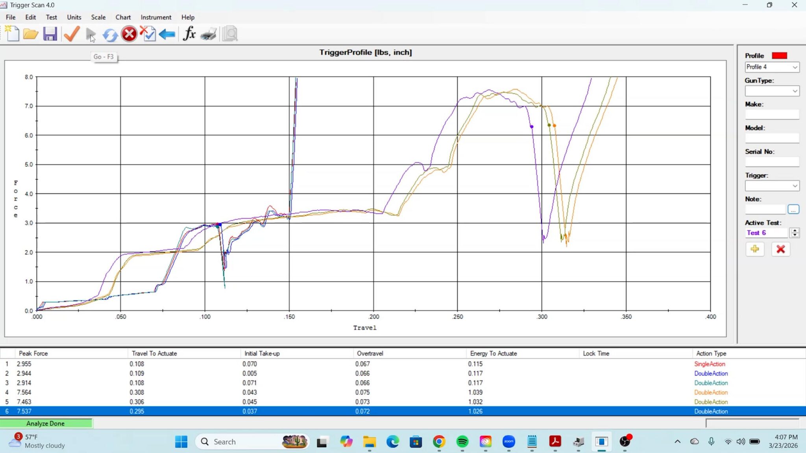Add test with yellow plus button
This screenshot has height=453, width=806.
755,249
